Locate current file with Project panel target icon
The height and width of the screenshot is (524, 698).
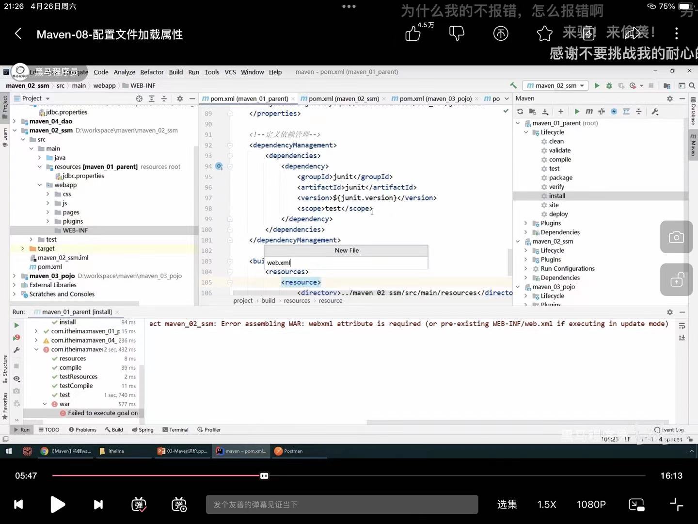coord(139,98)
